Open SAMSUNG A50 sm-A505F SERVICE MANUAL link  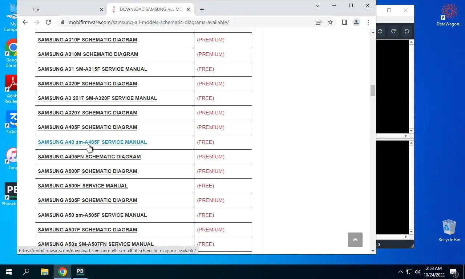tap(92, 215)
